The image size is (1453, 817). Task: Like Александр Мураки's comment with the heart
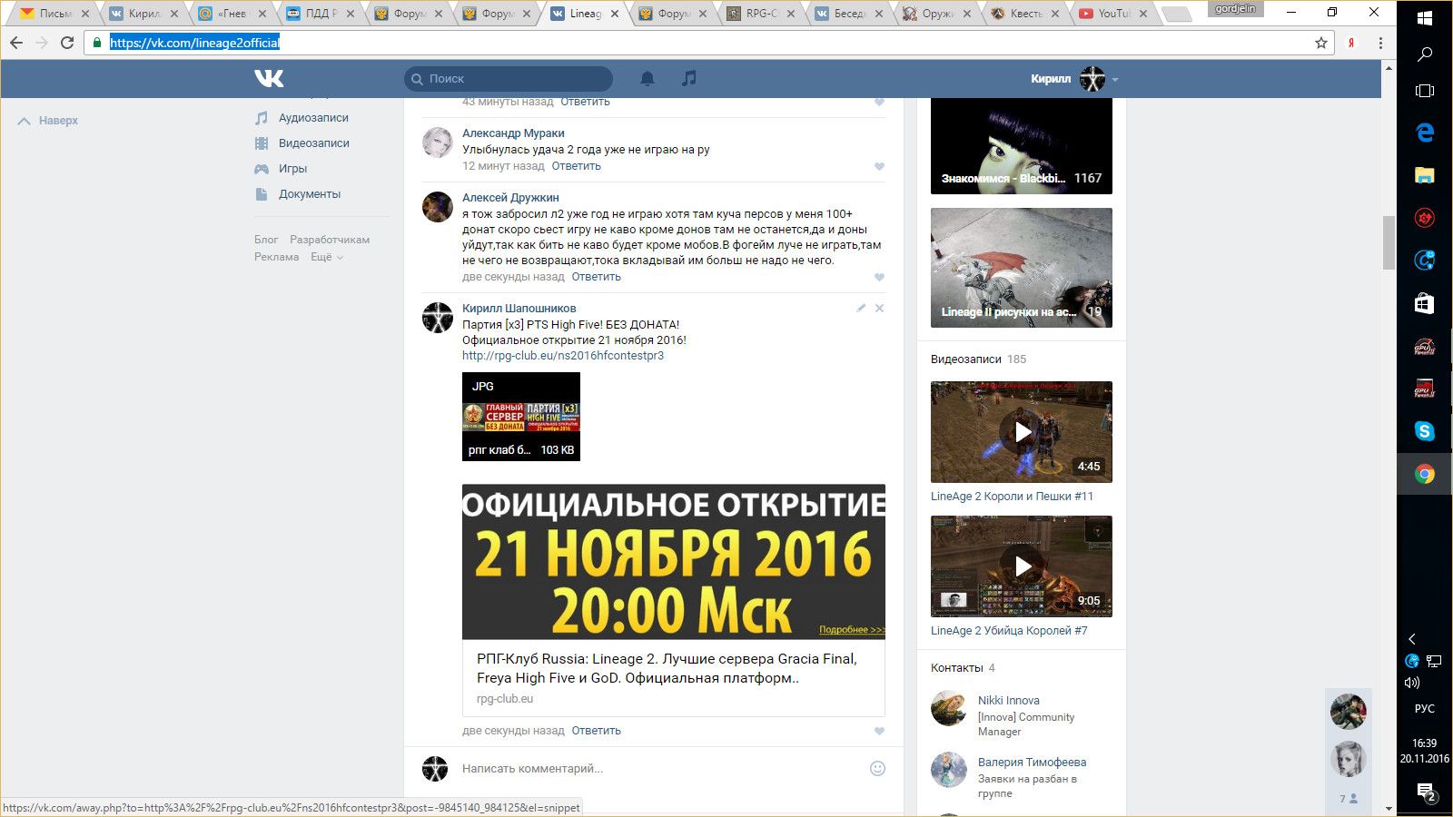tap(879, 166)
